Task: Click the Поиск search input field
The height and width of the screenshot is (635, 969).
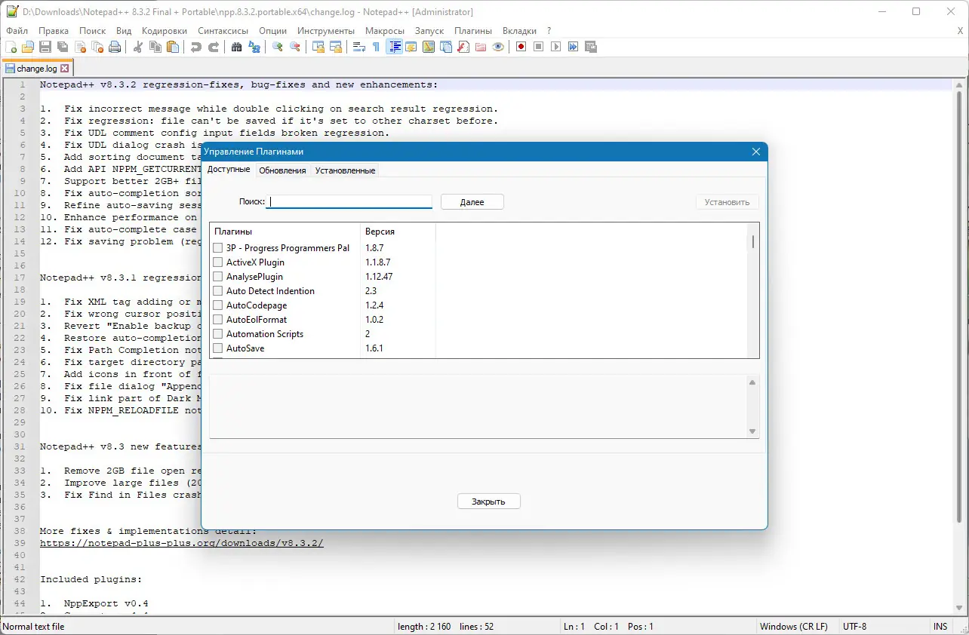Action: pyautogui.click(x=350, y=202)
